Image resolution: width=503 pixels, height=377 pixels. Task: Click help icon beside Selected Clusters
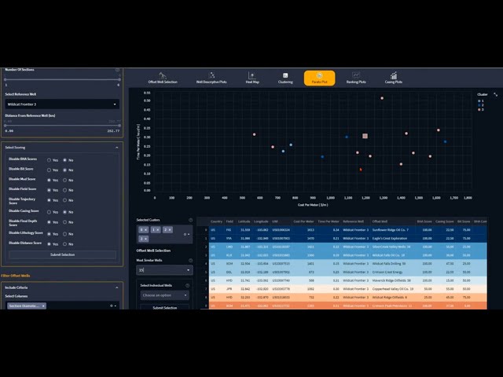pos(190,220)
